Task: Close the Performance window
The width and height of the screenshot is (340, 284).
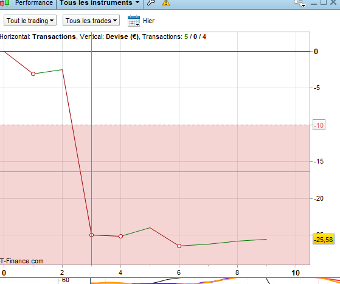Action: 333,2
